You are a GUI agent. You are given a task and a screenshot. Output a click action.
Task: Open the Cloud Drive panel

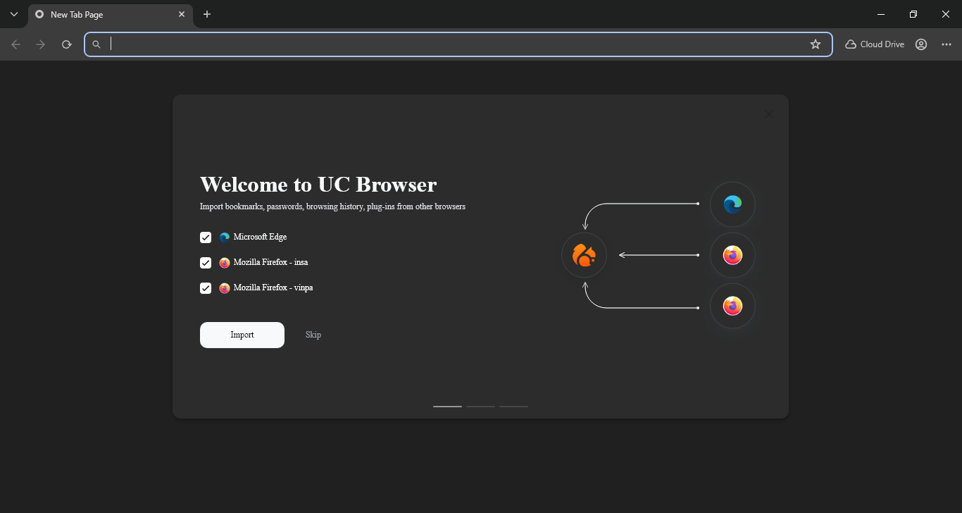[874, 44]
